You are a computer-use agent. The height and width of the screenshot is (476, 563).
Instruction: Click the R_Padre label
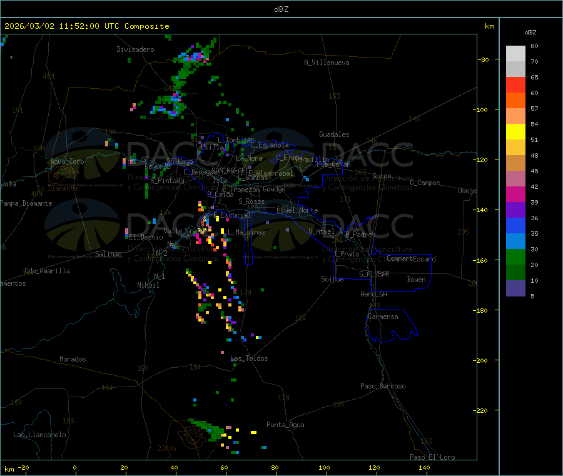tap(358, 235)
